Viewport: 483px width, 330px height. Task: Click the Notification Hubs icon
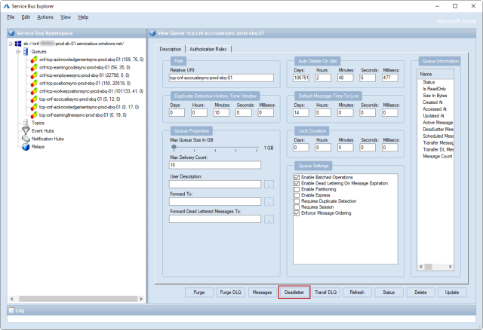pyautogui.click(x=26, y=139)
